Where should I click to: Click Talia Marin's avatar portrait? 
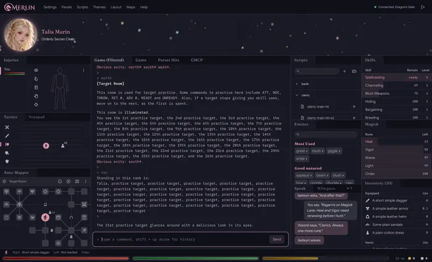pos(20,34)
